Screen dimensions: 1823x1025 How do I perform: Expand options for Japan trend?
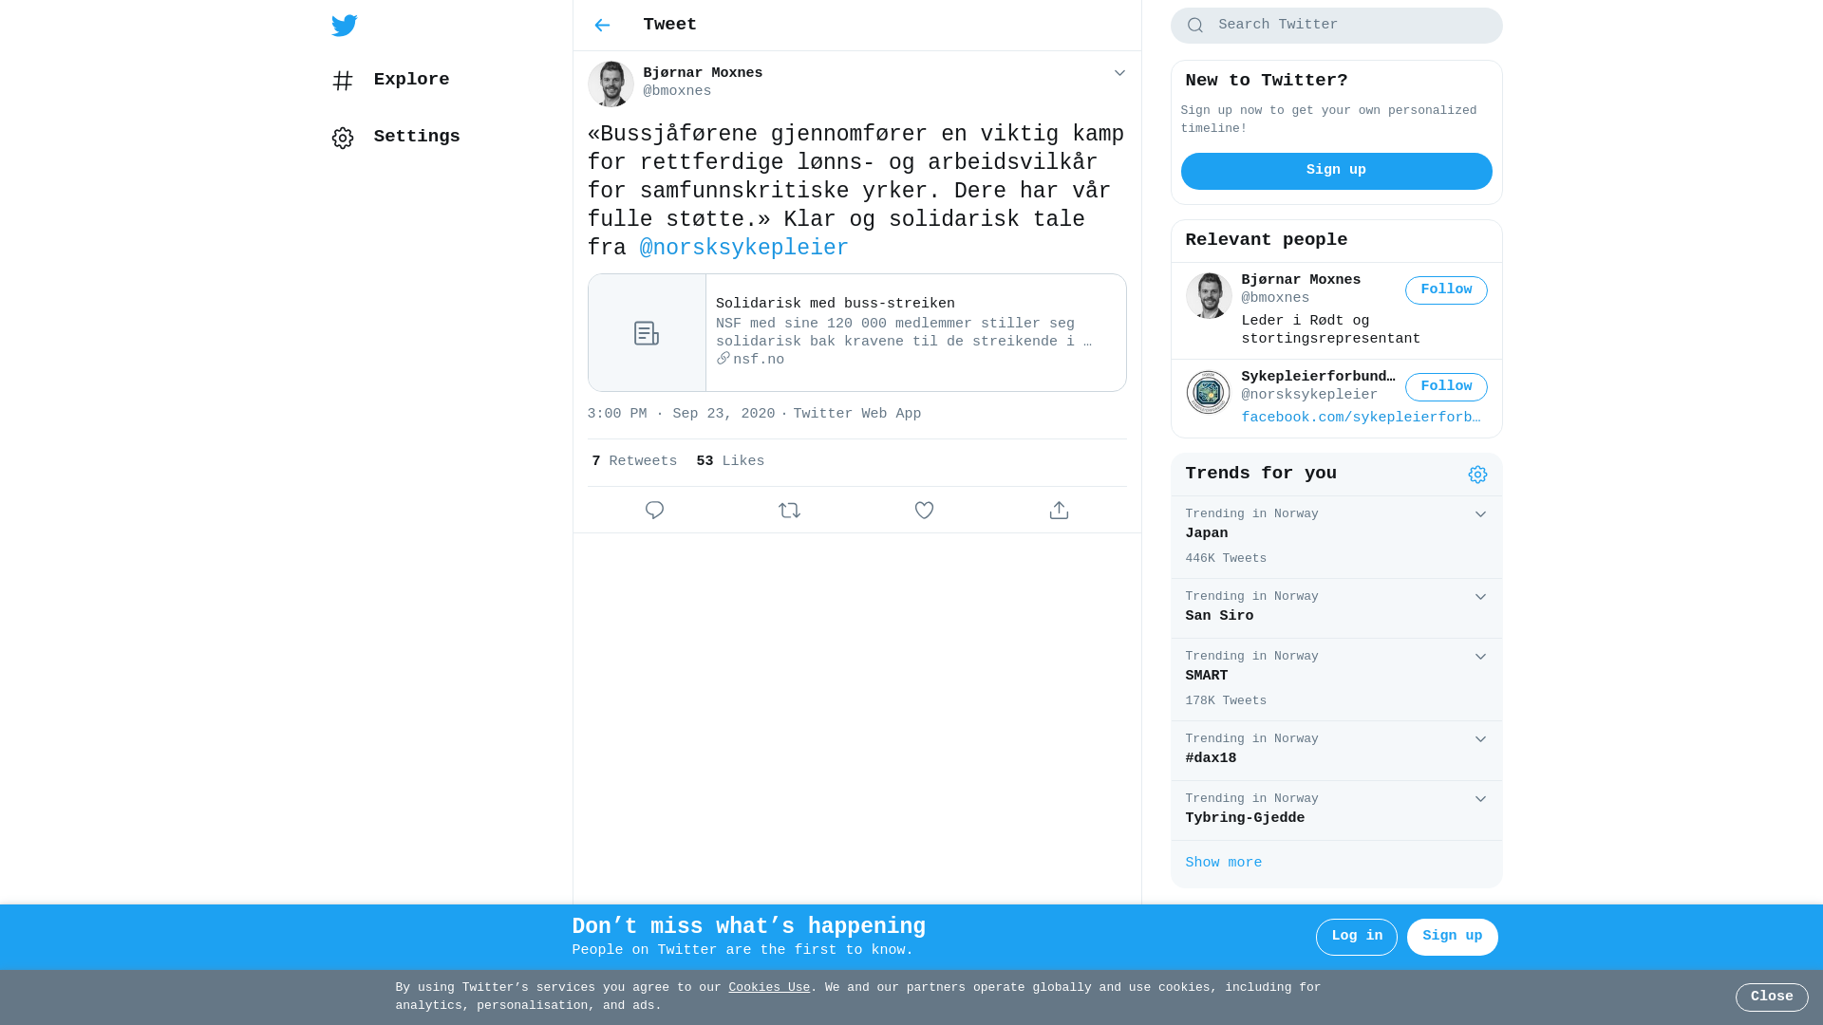click(1480, 514)
